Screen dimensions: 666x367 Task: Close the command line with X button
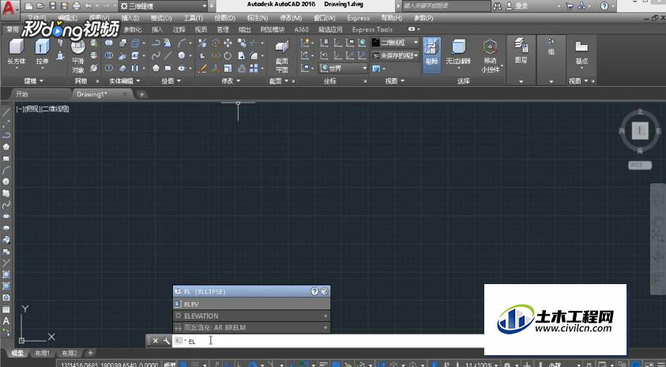click(156, 341)
